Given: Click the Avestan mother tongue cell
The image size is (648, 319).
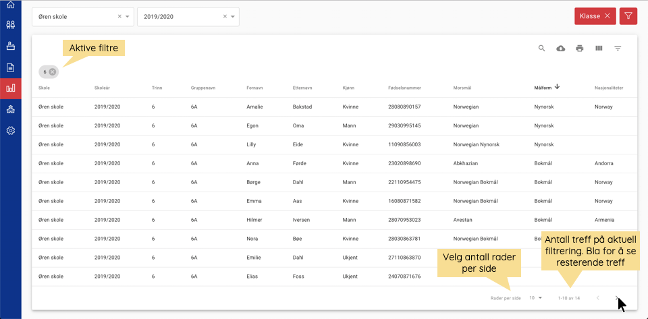Looking at the screenshot, I should [462, 220].
